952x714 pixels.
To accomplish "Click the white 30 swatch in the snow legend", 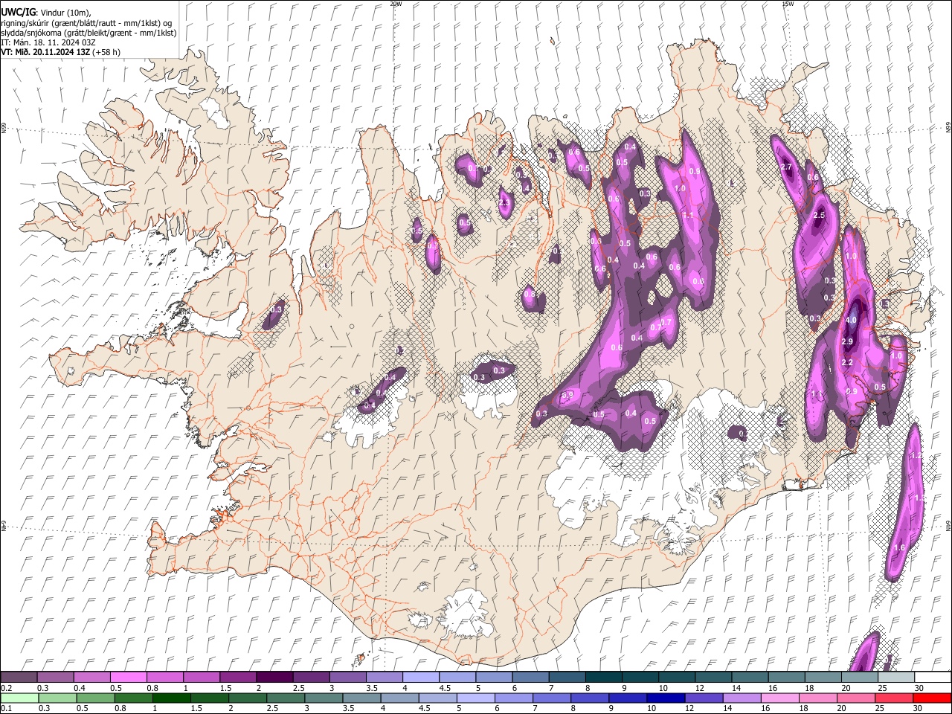I will click(933, 678).
